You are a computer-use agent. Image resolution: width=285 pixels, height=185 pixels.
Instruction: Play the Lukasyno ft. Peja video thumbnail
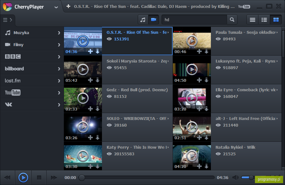tap(192, 69)
